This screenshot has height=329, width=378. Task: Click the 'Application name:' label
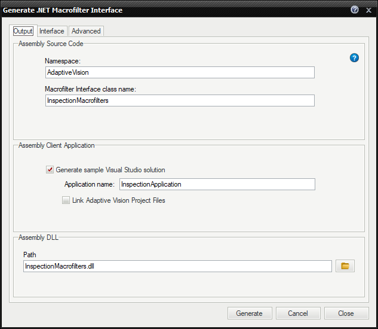(x=89, y=184)
